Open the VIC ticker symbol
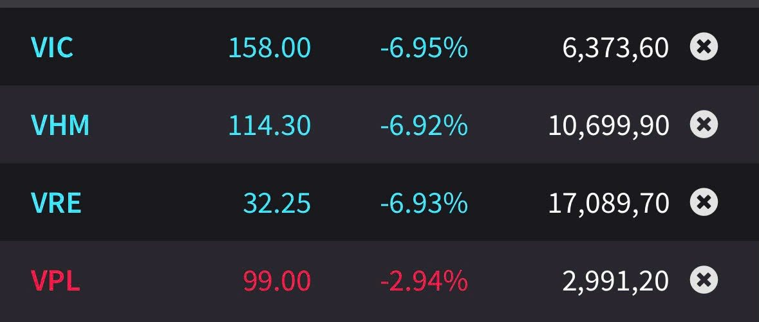This screenshot has height=322, width=759. point(52,48)
